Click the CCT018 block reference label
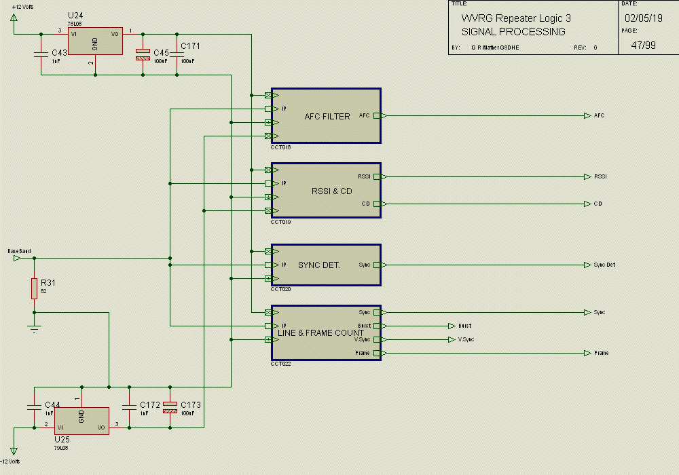 (x=280, y=147)
